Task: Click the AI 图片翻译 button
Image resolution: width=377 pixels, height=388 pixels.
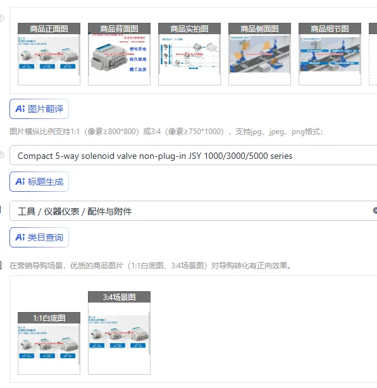Action: pos(39,109)
